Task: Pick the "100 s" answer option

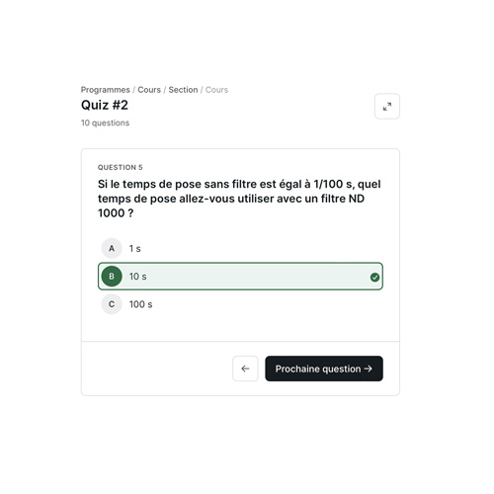Action: (x=240, y=304)
